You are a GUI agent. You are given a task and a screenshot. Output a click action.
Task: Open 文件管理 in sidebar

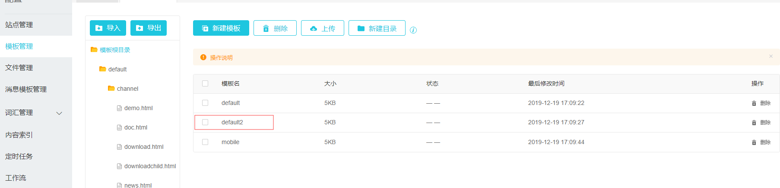(x=19, y=68)
